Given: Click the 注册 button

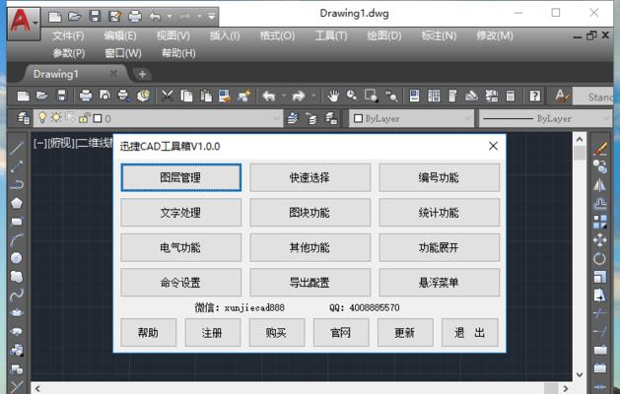Looking at the screenshot, I should 212,333.
